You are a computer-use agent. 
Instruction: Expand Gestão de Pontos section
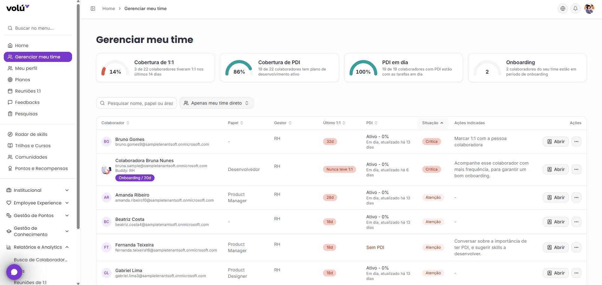[38, 215]
